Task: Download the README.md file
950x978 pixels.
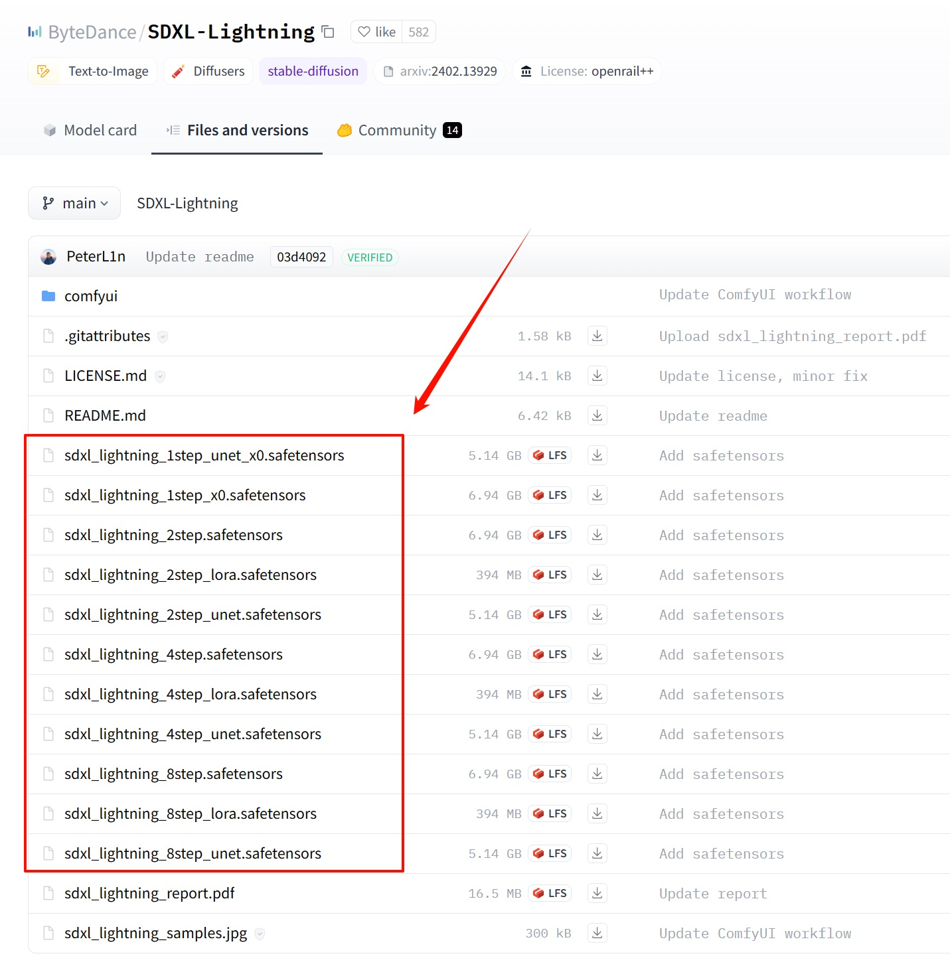Action: [x=597, y=415]
